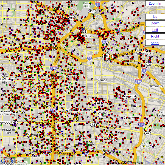Screen dimensions: 165x165
Task: Pan the map with the Down link
Action: (155, 23)
